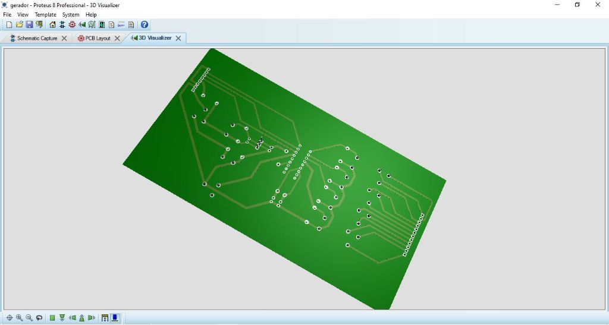
Task: Switch to the right side view icon
Action: point(91,318)
